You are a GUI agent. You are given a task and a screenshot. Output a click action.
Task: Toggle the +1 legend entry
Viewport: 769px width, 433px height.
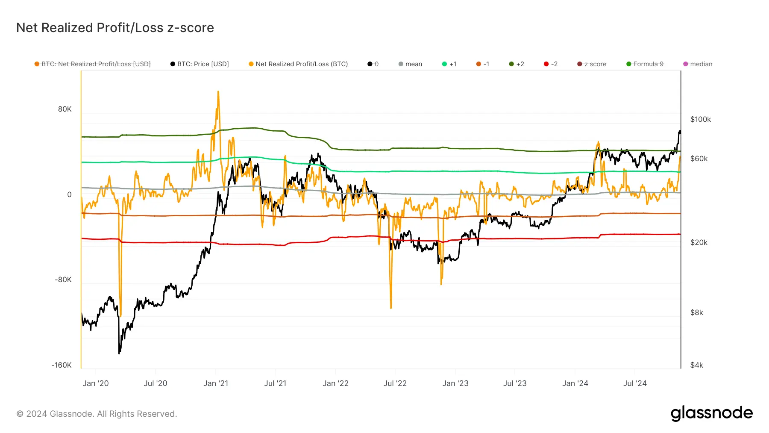tap(449, 64)
